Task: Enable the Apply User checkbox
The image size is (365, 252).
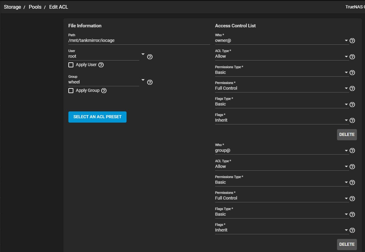Action: [x=71, y=65]
